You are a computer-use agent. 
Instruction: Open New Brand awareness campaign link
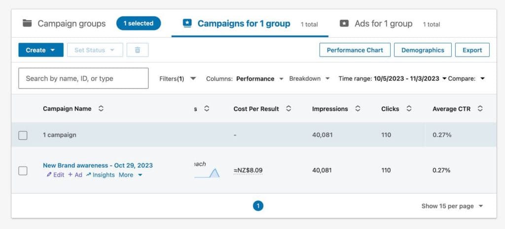pyautogui.click(x=98, y=166)
